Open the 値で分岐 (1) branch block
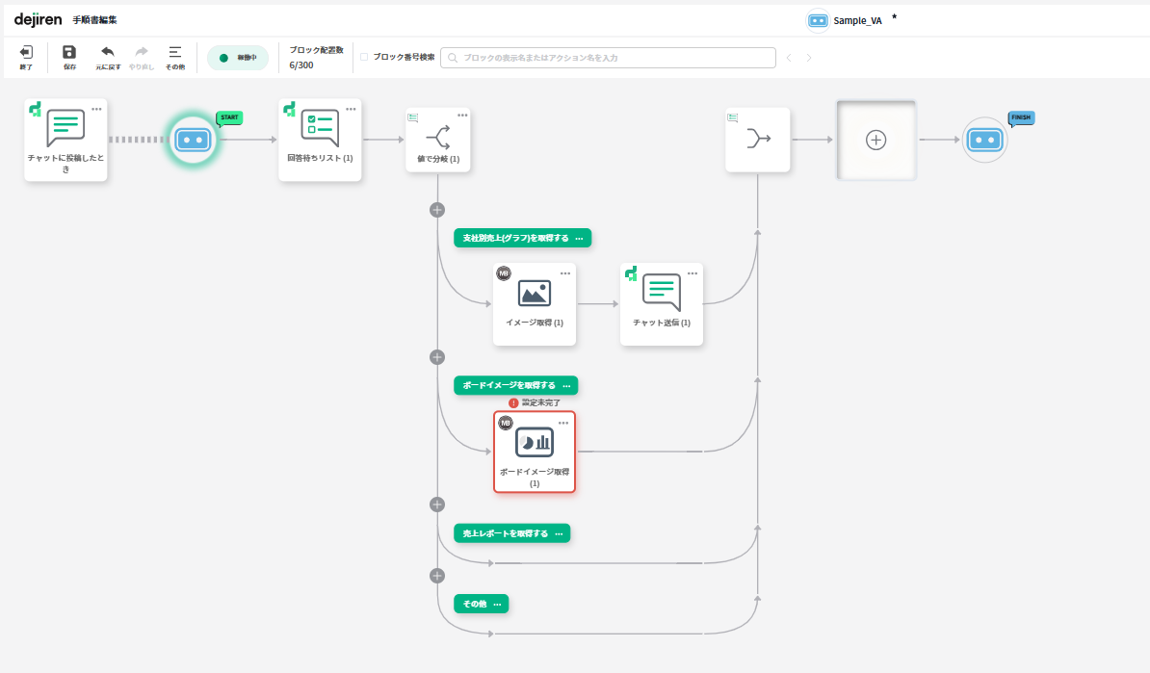Screen dimensions: 1150x673 coord(438,140)
